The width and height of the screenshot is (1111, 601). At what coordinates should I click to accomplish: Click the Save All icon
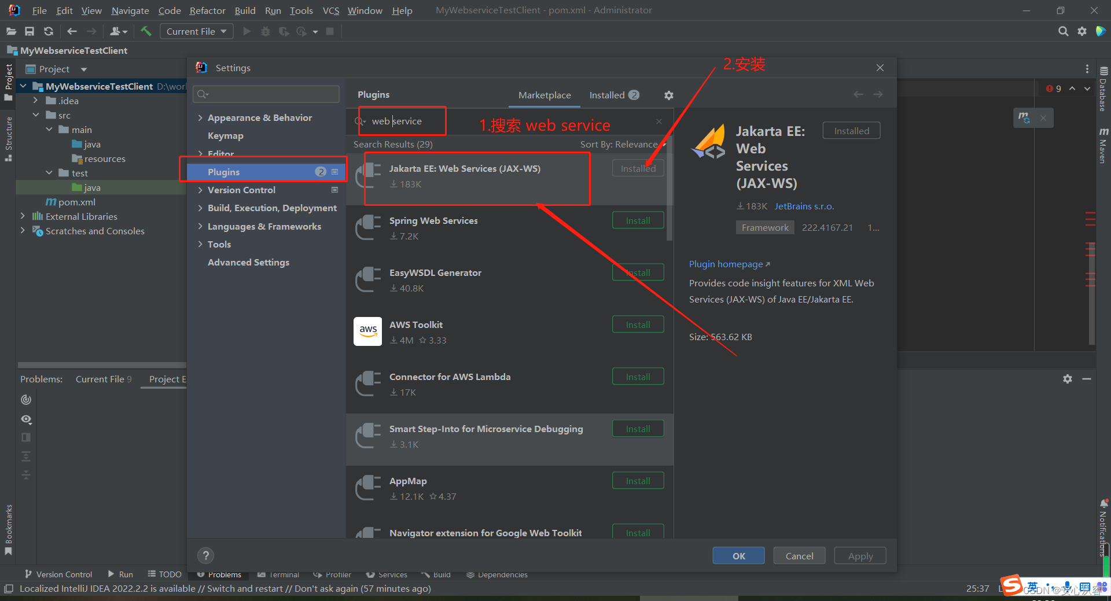[30, 31]
